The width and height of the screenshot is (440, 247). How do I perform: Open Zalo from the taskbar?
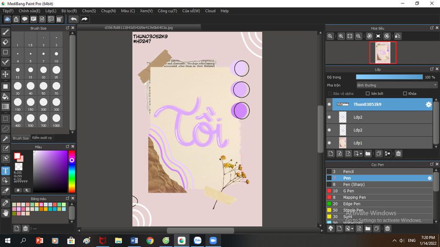198,241
